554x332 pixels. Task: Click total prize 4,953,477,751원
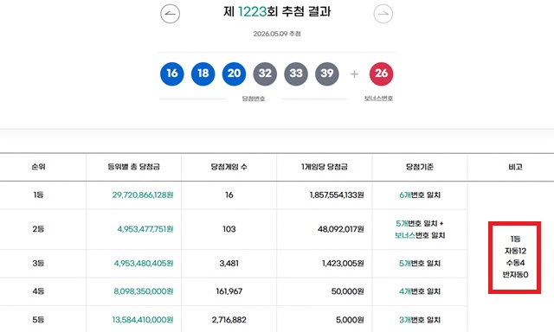(x=145, y=229)
